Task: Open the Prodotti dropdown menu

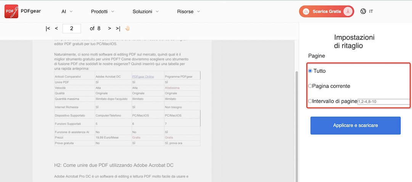Action: pyautogui.click(x=102, y=11)
